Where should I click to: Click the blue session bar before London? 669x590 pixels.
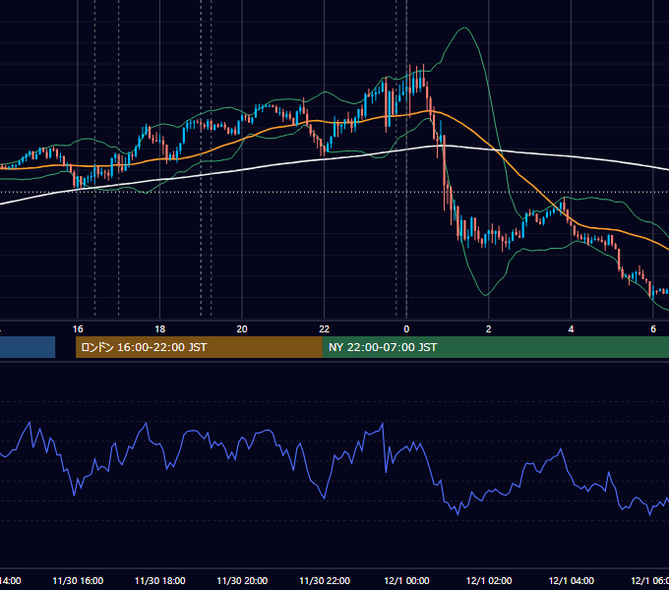click(x=28, y=347)
